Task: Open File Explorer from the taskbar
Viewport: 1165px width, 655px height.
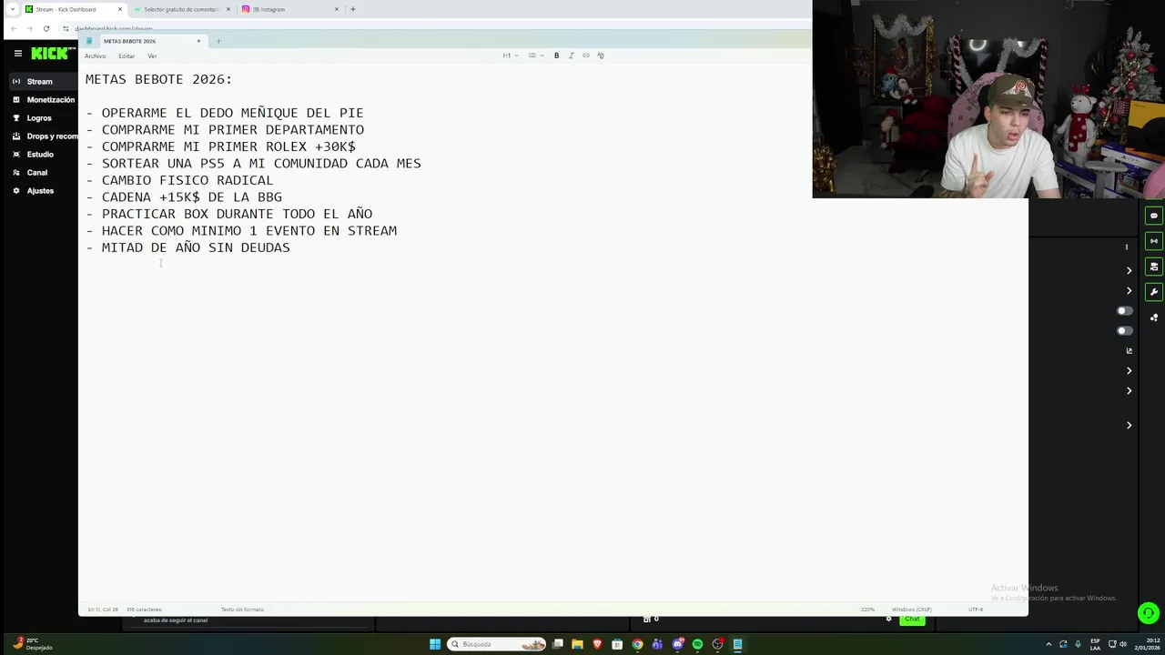Action: coord(577,644)
